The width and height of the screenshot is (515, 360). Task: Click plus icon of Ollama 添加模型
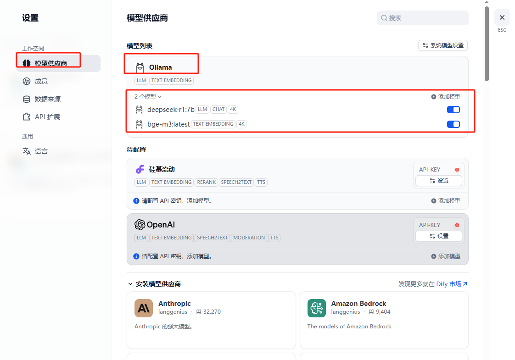tap(434, 97)
